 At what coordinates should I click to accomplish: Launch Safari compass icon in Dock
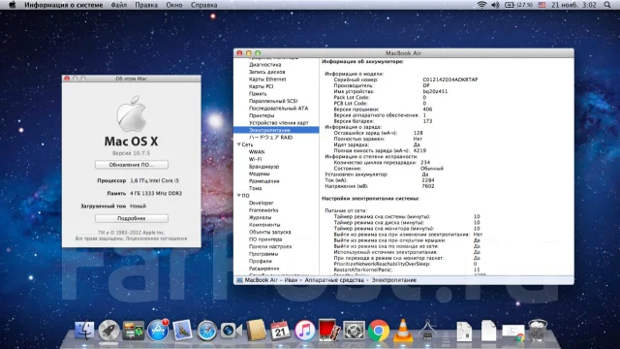pos(206,331)
